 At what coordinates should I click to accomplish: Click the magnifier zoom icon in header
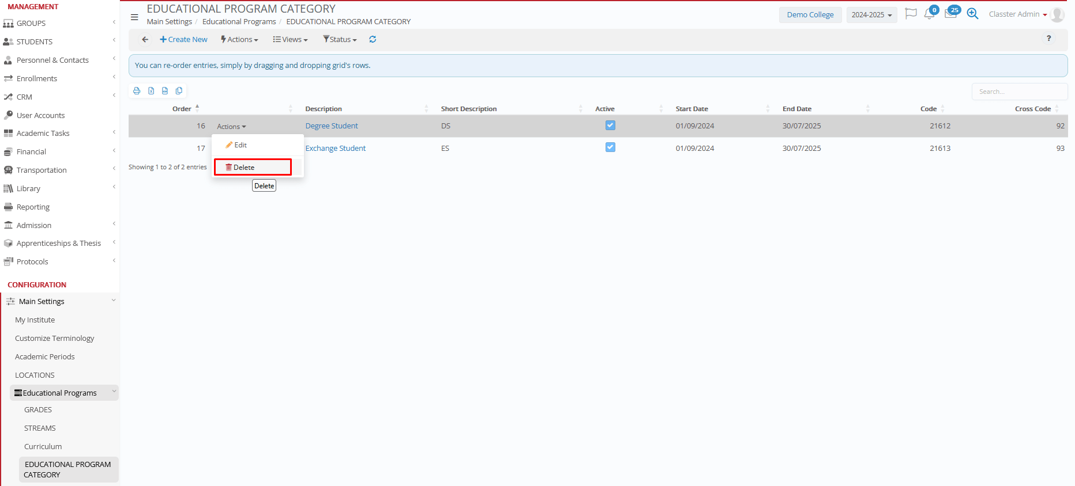(x=972, y=14)
